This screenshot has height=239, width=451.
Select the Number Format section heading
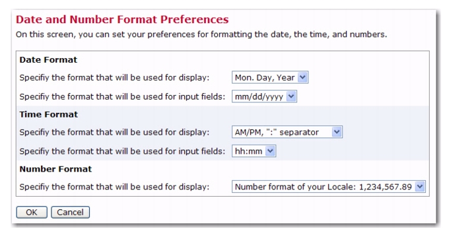(x=55, y=169)
